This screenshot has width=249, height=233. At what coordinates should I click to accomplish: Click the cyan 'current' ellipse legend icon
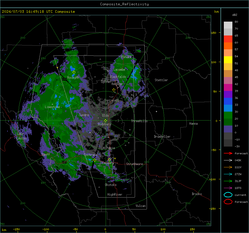click(228, 195)
